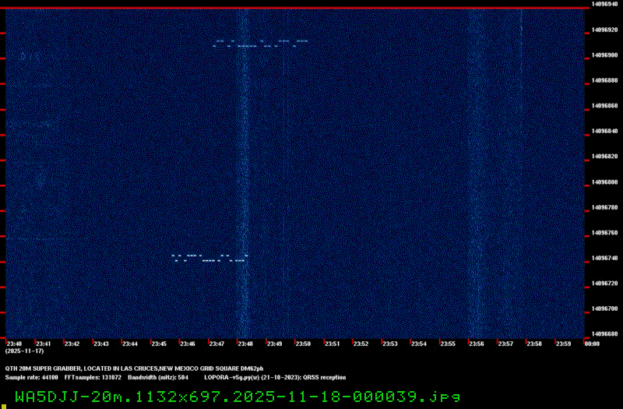Click the 23:54 time label
Image resolution: width=623 pixels, height=409 pixels.
[x=419, y=344]
